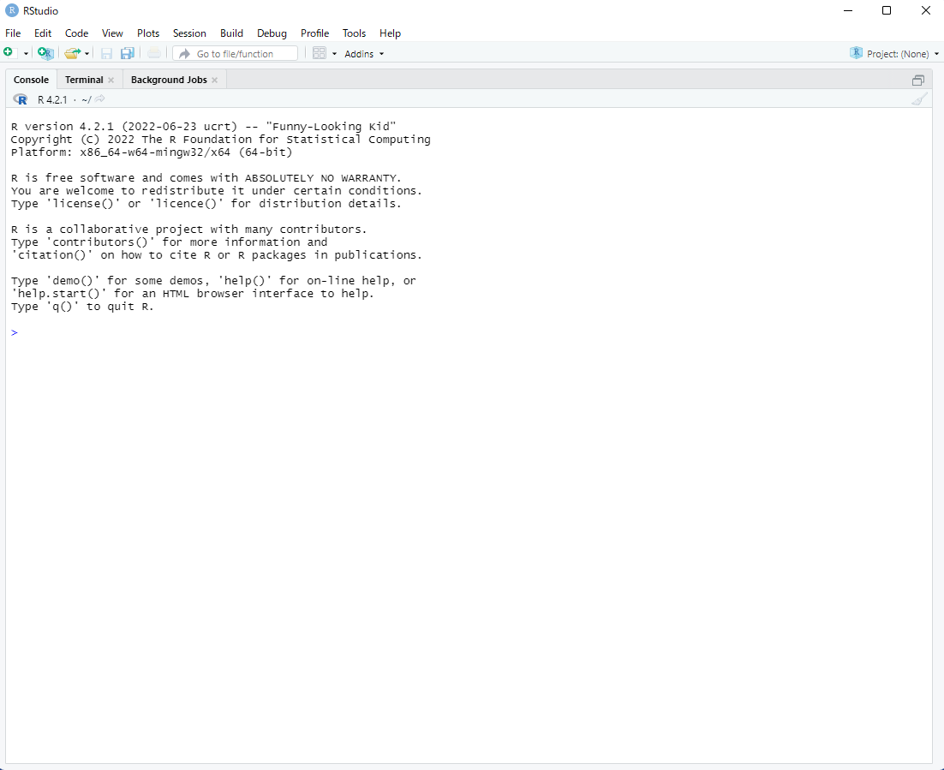Expand the recent files dropdown arrow

87,54
